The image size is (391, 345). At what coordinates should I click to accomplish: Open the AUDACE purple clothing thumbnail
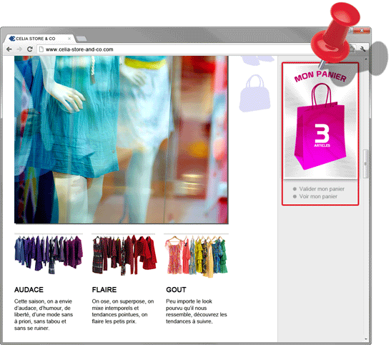point(49,254)
